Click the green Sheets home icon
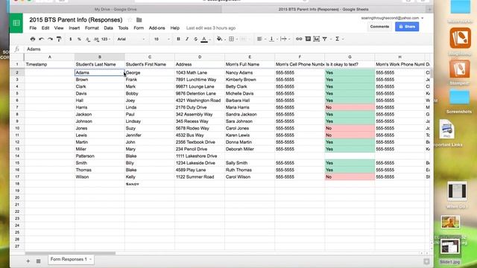477x268 pixels. 16,23
